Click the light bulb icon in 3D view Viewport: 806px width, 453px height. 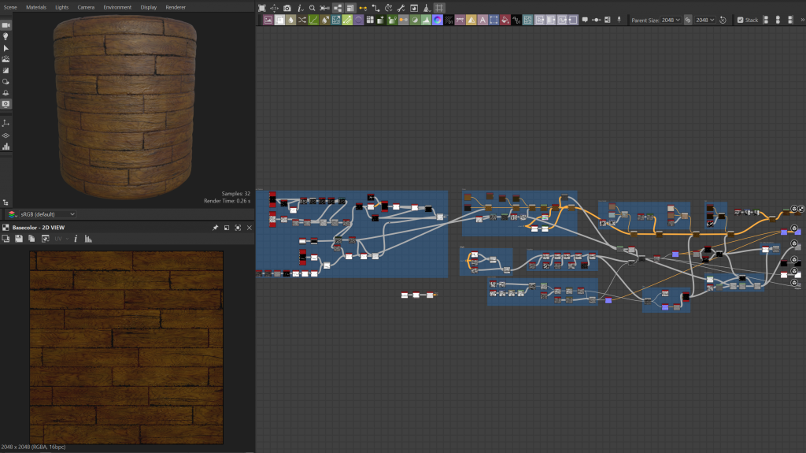click(x=6, y=36)
